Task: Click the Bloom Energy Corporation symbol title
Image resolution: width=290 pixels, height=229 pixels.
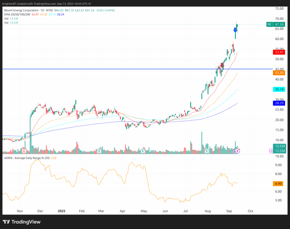Action: pos(22,10)
